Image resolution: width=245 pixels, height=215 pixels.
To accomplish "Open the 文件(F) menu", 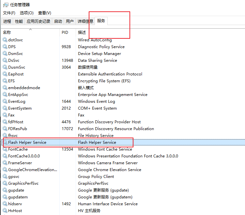I will [9, 13].
